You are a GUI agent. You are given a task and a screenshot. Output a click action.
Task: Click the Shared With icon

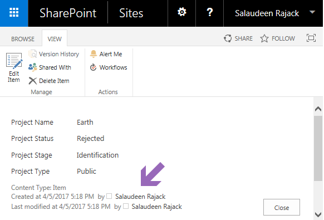point(32,67)
